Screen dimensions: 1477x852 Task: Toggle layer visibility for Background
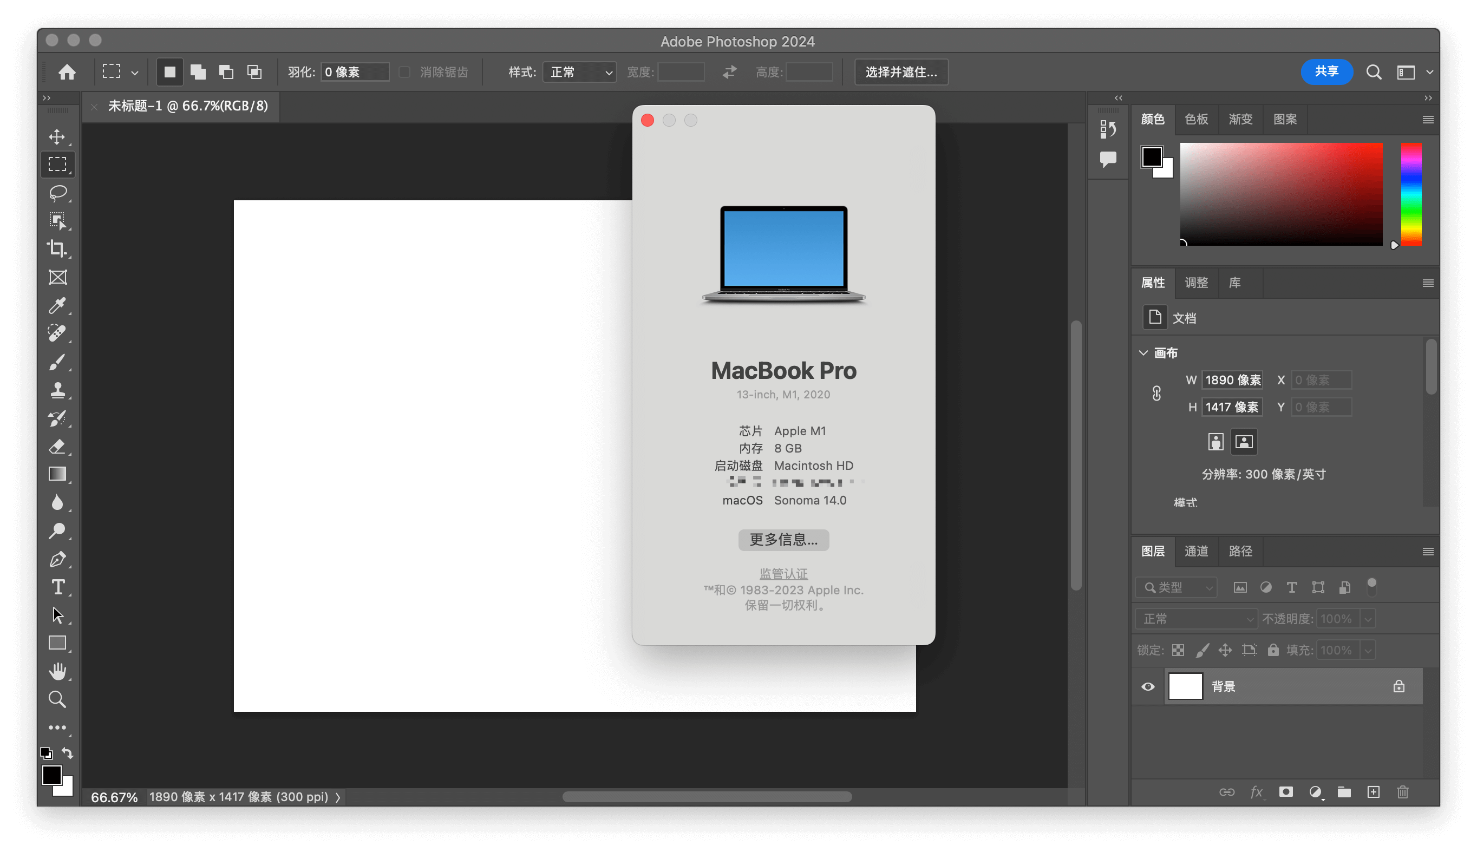1148,687
